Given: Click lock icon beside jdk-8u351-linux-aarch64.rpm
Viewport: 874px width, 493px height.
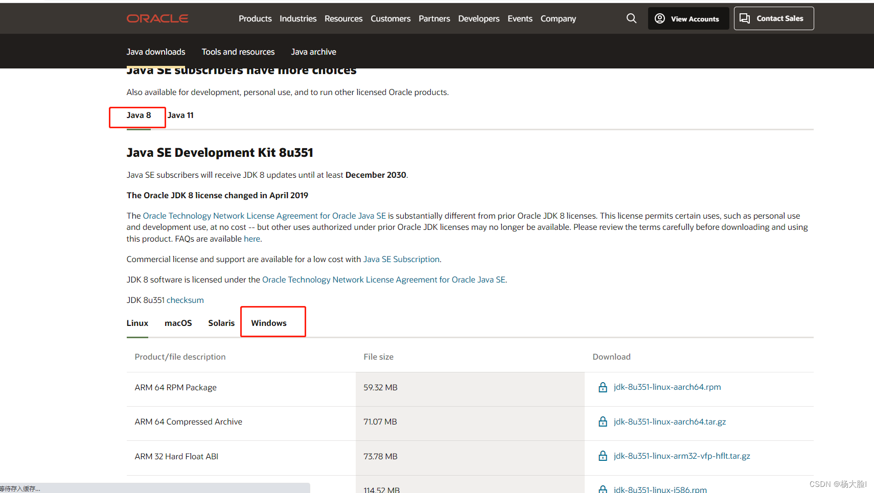Looking at the screenshot, I should pos(603,387).
